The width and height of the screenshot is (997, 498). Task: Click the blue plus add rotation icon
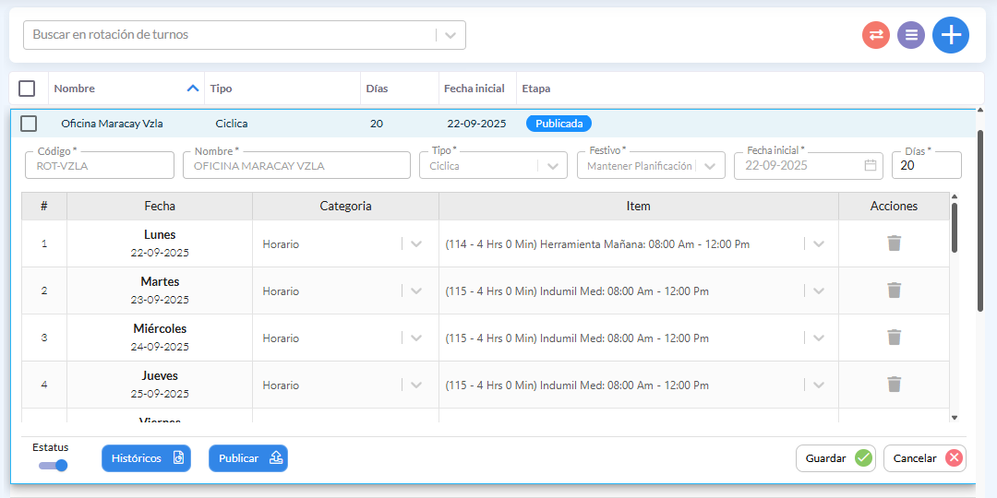click(950, 35)
